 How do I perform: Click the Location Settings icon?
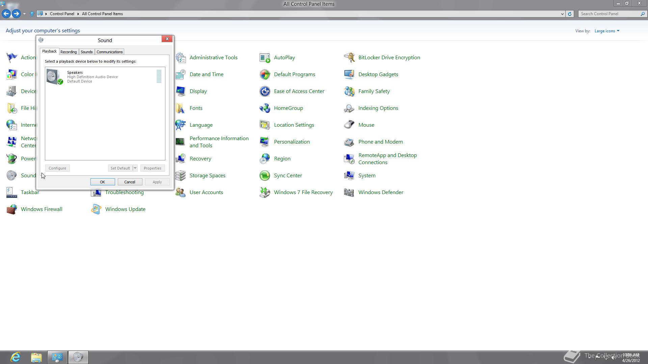point(265,125)
